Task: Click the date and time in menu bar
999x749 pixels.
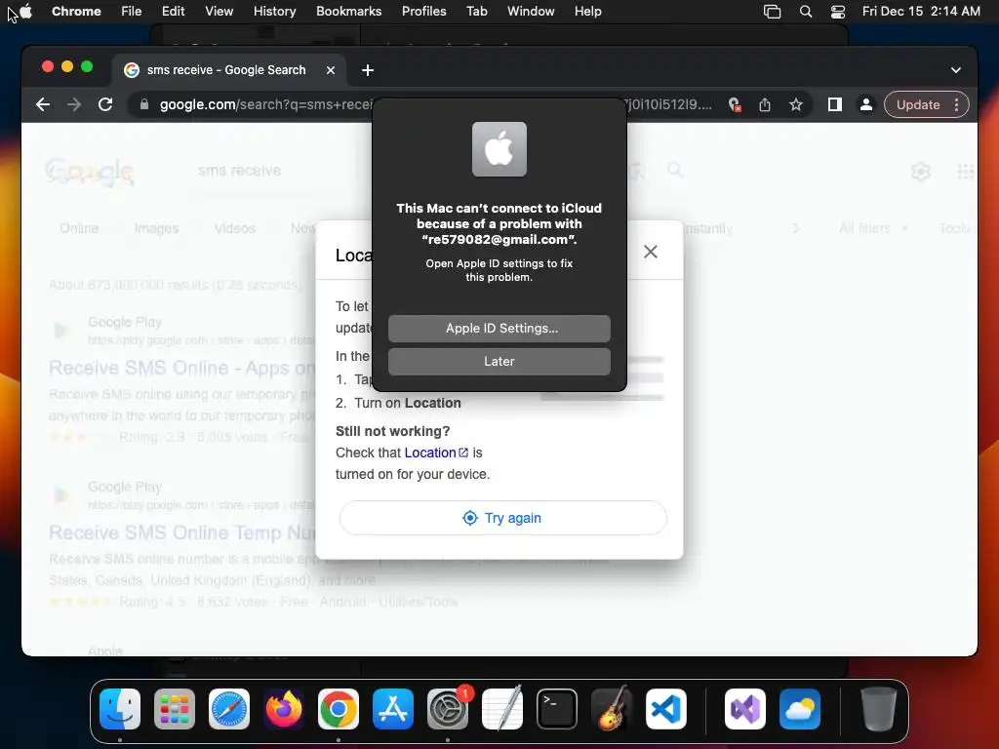Action: click(921, 12)
